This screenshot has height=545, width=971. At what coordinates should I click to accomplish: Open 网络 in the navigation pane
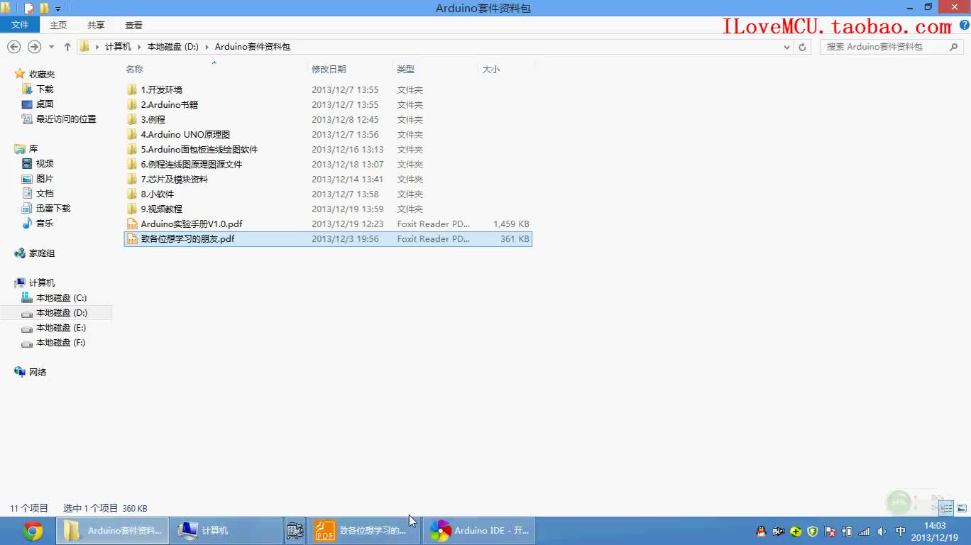(x=38, y=372)
